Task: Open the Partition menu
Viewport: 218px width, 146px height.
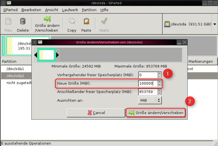Action: pyautogui.click(x=89, y=10)
